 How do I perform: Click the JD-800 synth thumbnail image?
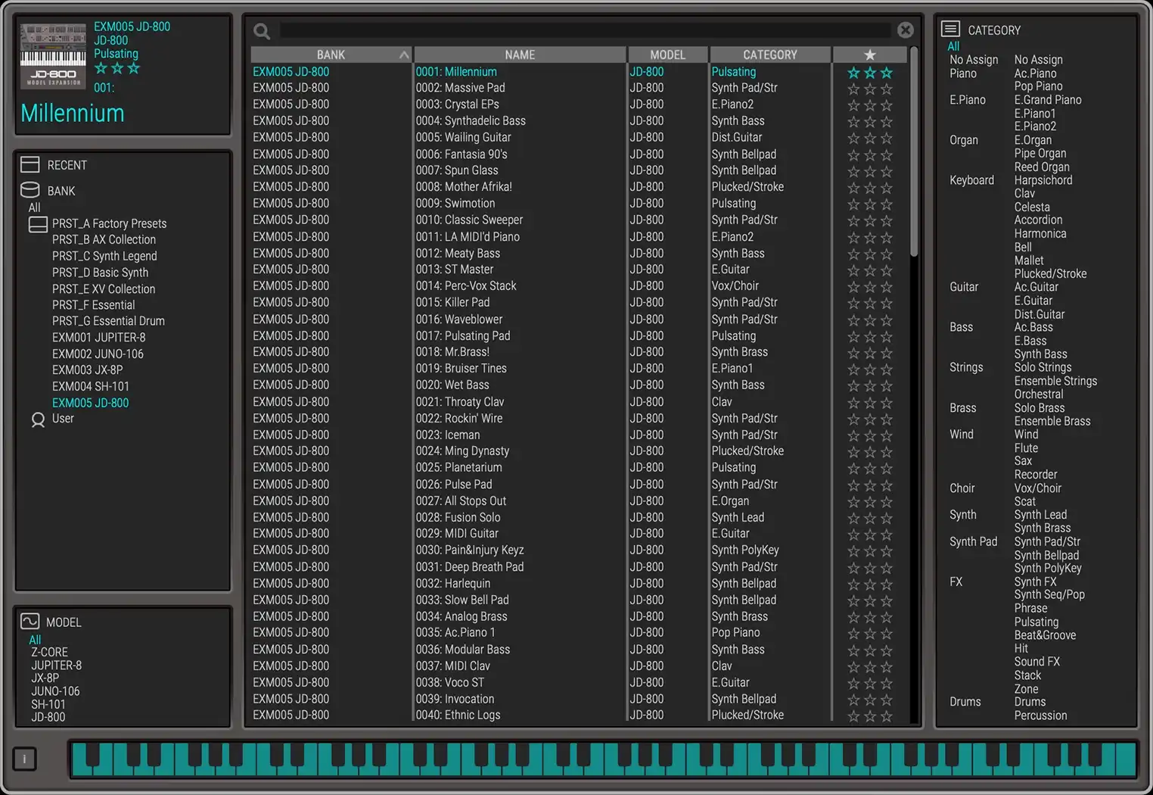pos(53,56)
